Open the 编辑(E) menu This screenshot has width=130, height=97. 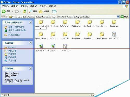coord(15,6)
